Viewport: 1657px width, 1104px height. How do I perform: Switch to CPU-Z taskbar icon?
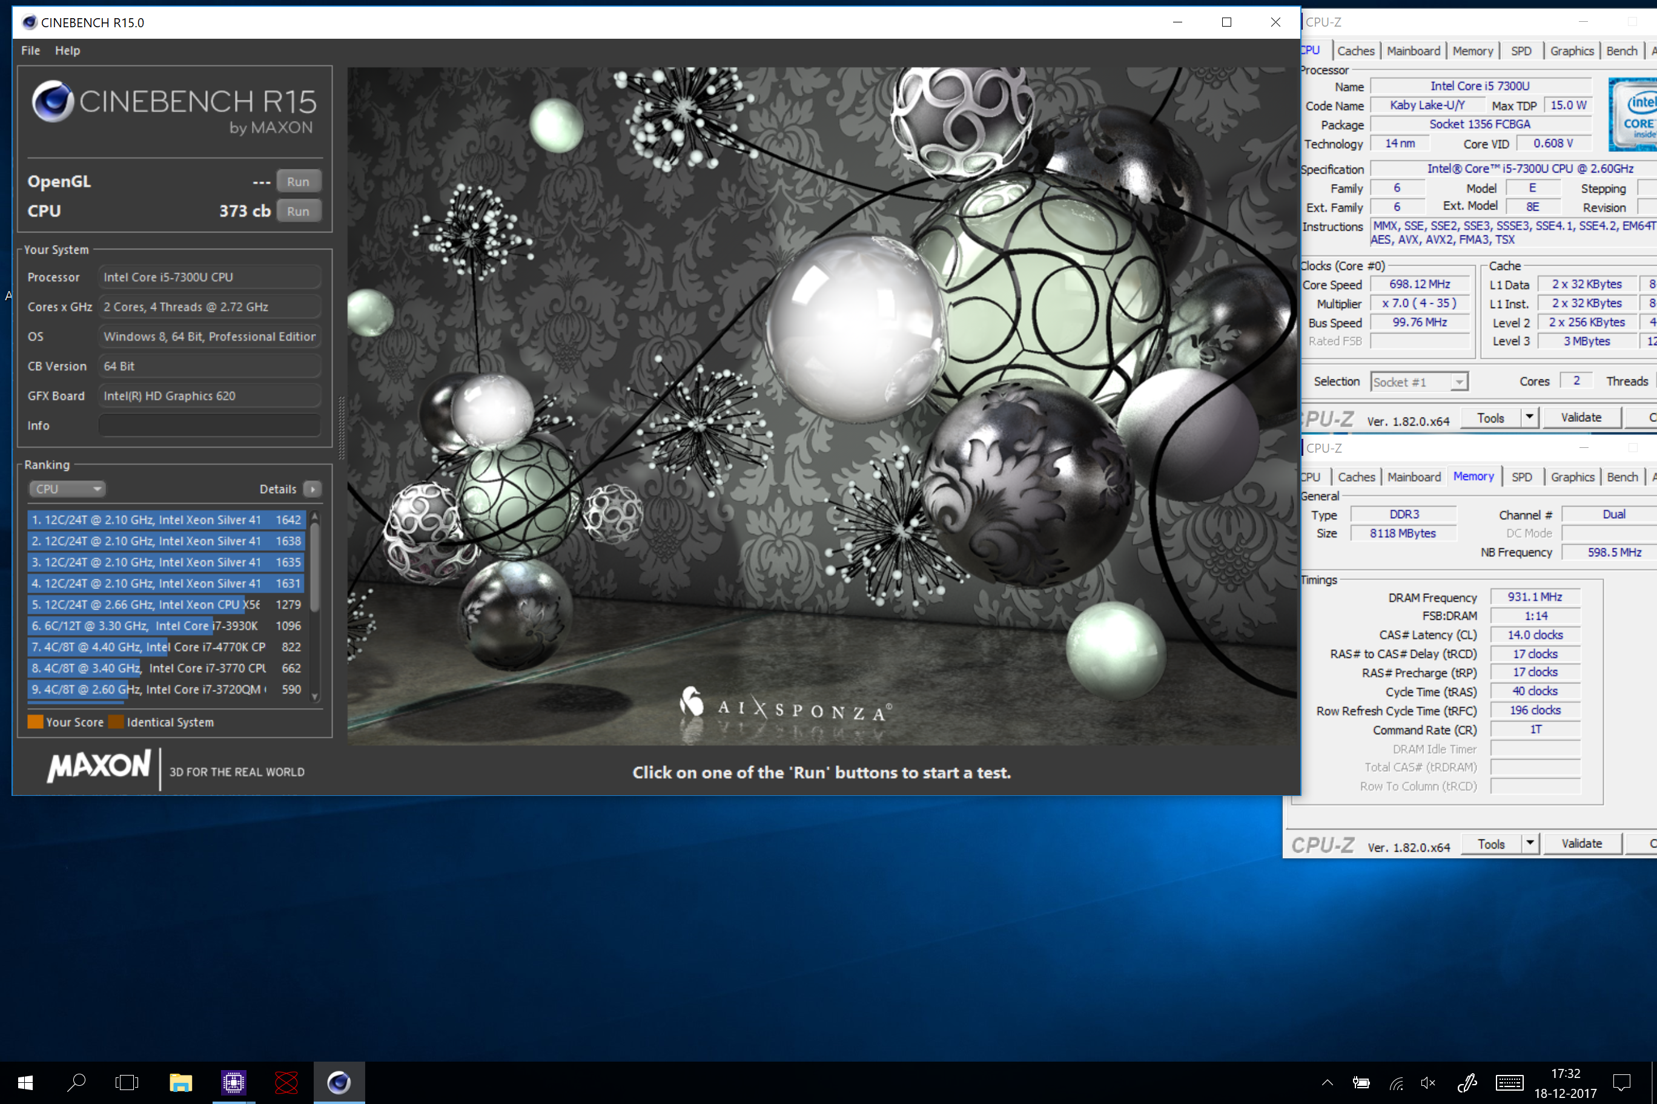coord(233,1082)
